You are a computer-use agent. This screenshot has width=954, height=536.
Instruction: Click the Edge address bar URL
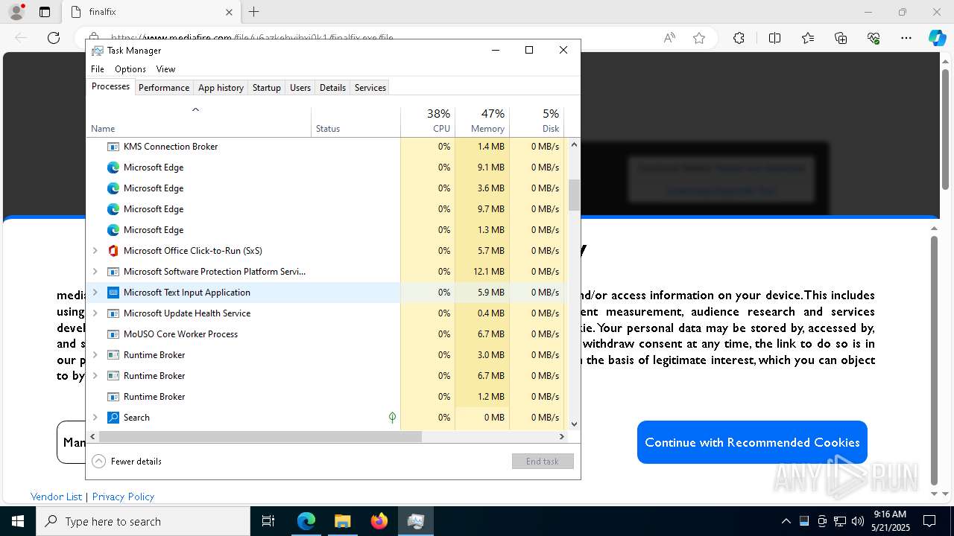[252, 38]
